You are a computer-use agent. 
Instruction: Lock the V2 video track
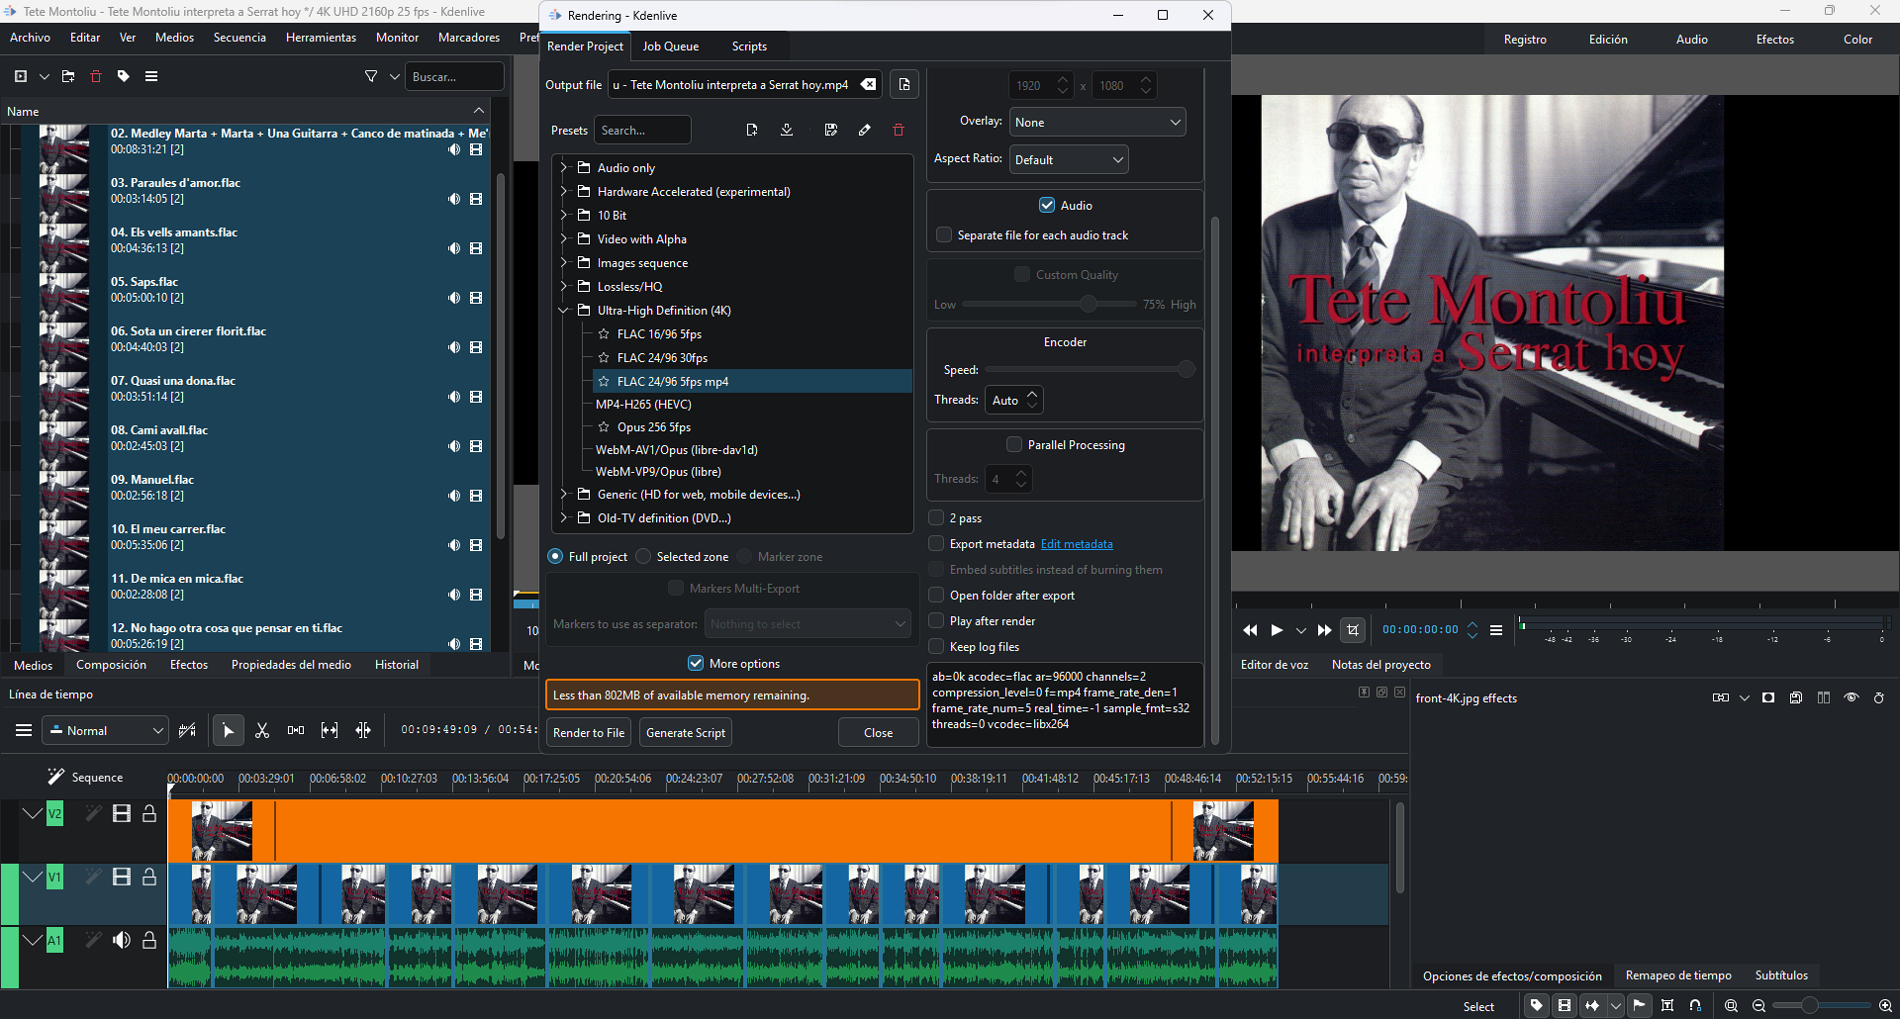click(x=149, y=813)
